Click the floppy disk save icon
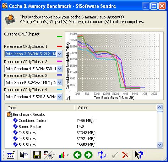 pyautogui.click(x=37, y=155)
